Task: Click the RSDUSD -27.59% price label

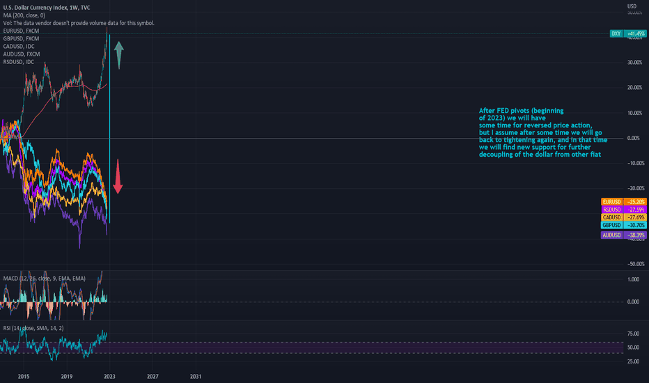Action: click(623, 210)
